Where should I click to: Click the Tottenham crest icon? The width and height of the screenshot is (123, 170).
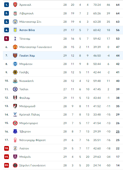(15, 39)
